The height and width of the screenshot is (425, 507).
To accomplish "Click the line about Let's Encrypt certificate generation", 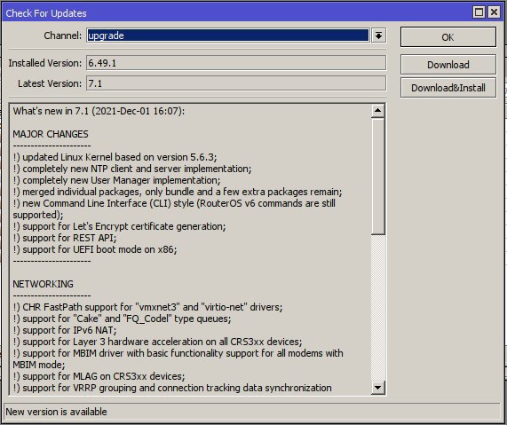I will point(119,226).
